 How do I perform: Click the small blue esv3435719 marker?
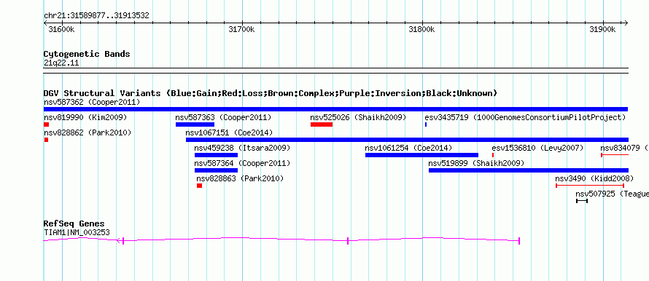(425, 124)
